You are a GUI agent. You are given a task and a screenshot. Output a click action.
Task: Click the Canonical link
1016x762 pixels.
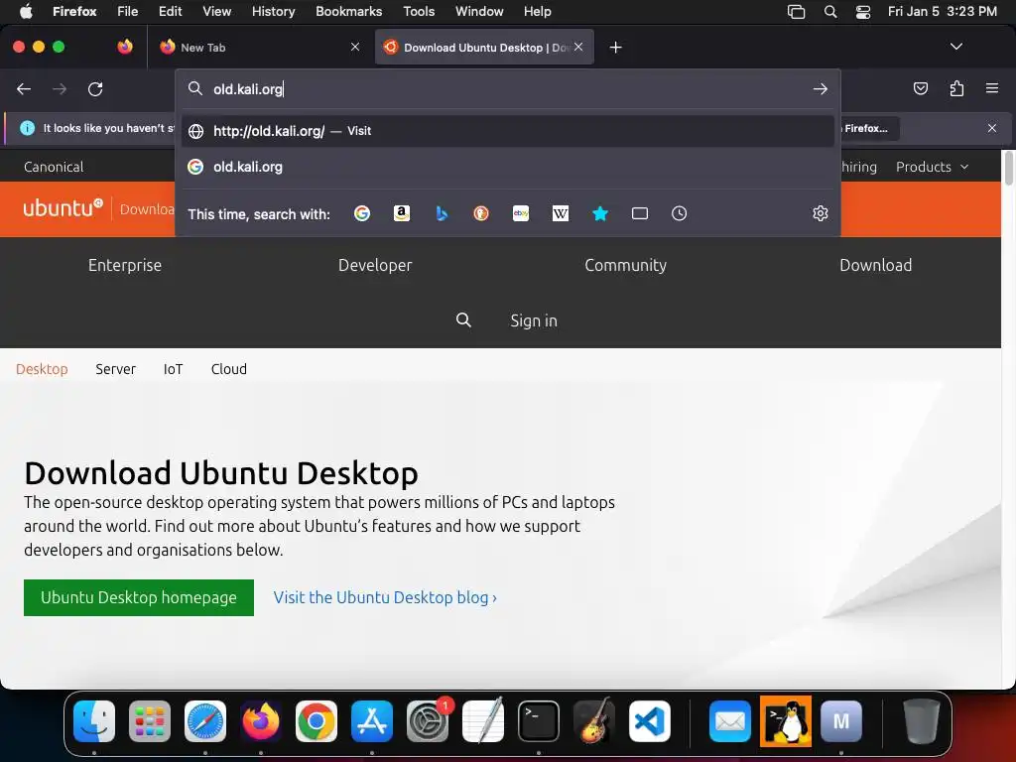pyautogui.click(x=54, y=167)
